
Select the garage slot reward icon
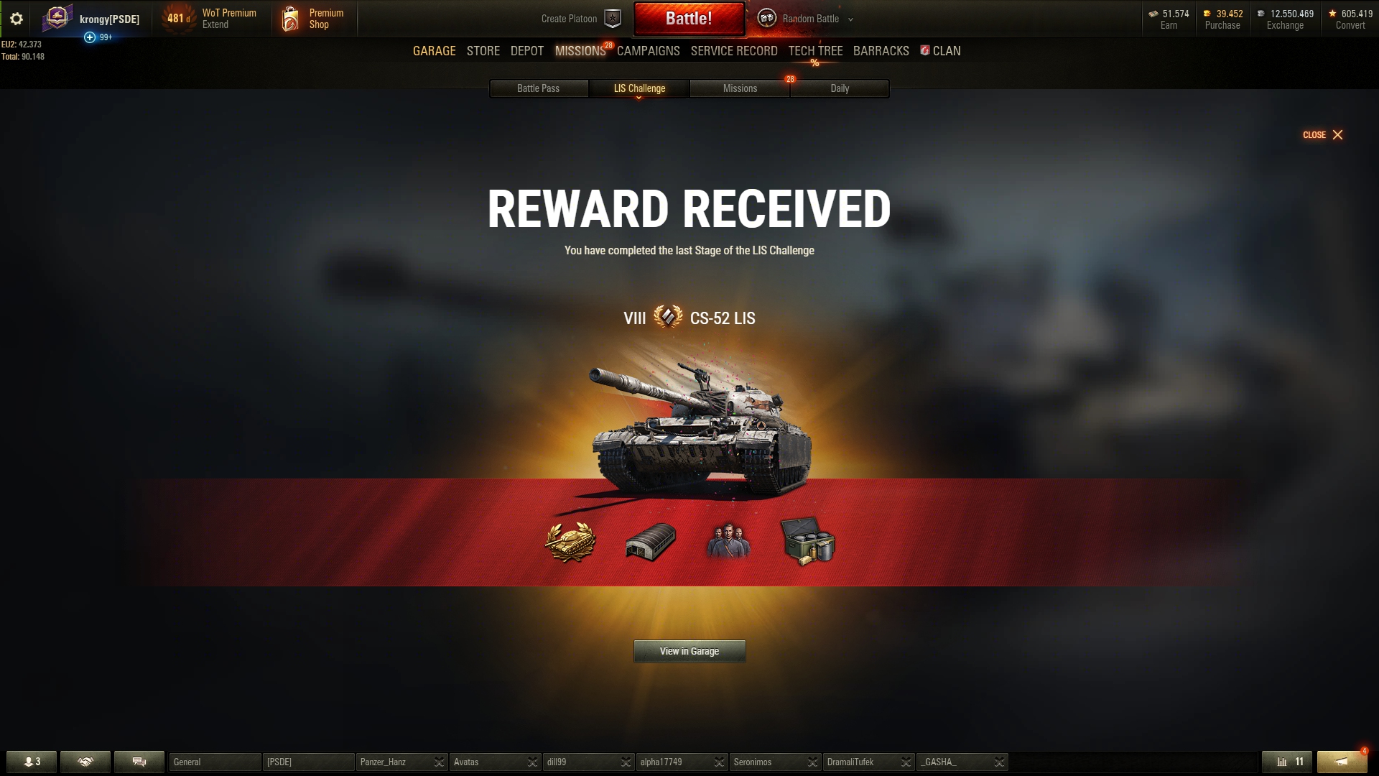[x=651, y=541]
